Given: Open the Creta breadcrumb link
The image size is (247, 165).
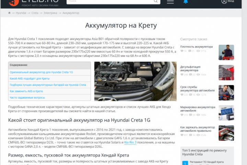Looking at the screenshot, I should (x=35, y=13).
